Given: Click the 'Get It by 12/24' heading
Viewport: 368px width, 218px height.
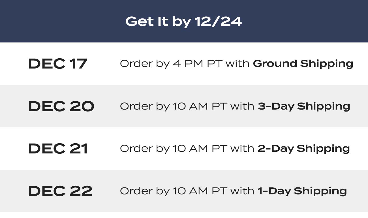Looking at the screenshot, I should (x=184, y=22).
